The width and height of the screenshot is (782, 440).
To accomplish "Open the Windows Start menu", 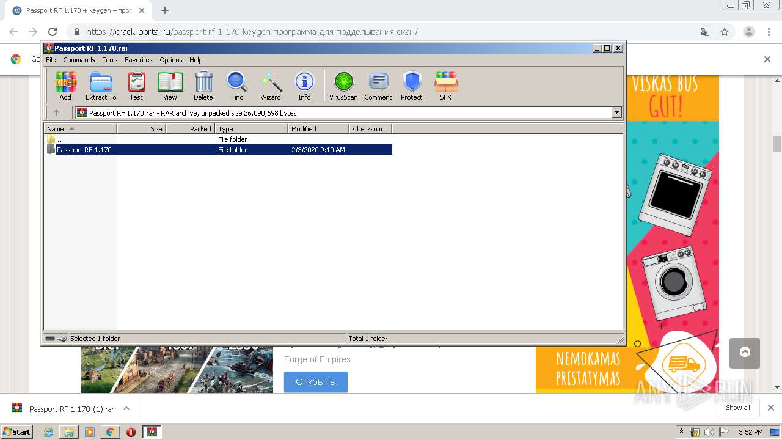I will 16,431.
